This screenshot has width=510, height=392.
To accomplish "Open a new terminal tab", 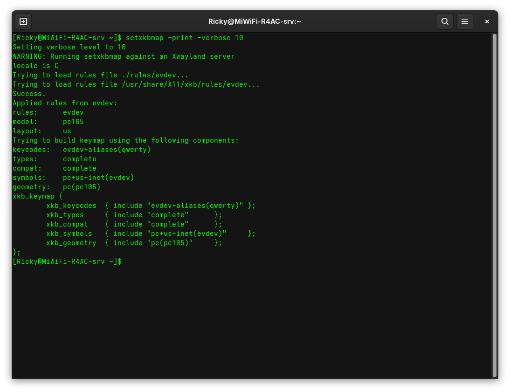I will point(23,21).
